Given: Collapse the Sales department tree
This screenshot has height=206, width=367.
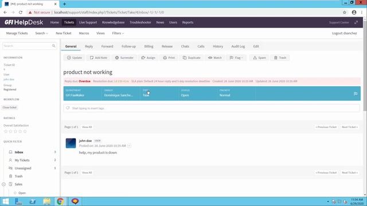Looking at the screenshot, I should tap(4, 184).
